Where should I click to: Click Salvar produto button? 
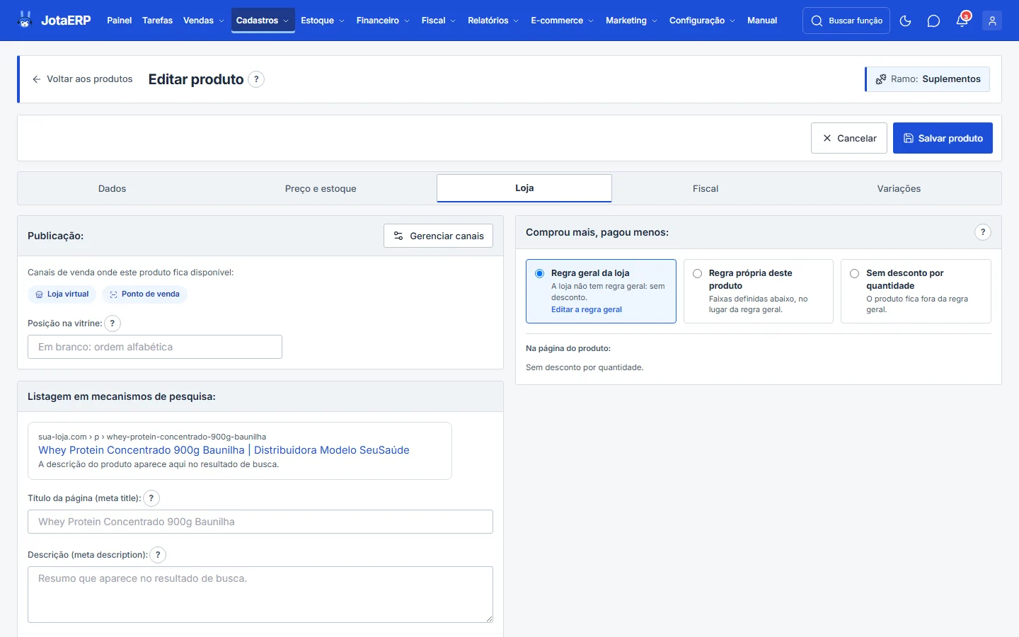943,138
